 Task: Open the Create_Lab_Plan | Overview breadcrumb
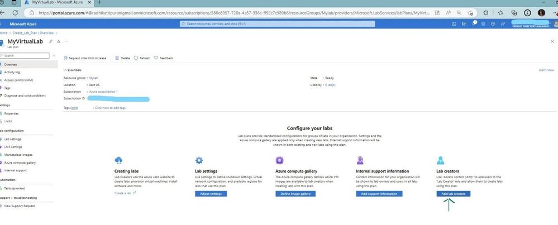pyautogui.click(x=33, y=33)
